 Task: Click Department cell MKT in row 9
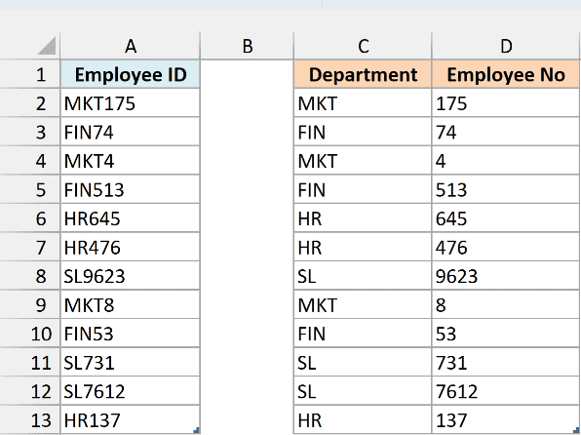(x=363, y=305)
